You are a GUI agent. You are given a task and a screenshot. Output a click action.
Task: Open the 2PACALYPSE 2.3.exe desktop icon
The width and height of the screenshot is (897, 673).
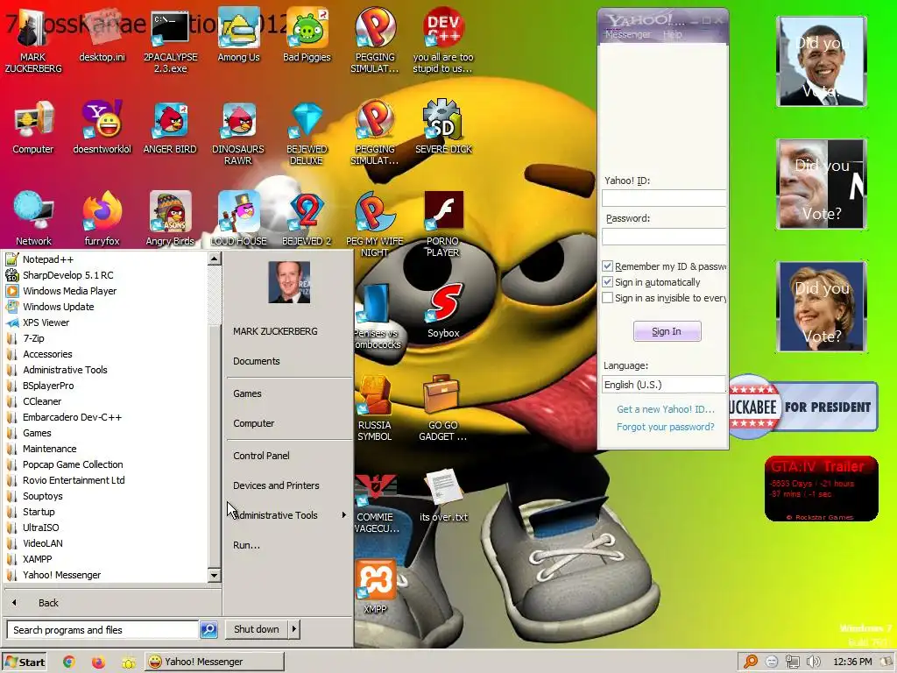click(x=170, y=40)
